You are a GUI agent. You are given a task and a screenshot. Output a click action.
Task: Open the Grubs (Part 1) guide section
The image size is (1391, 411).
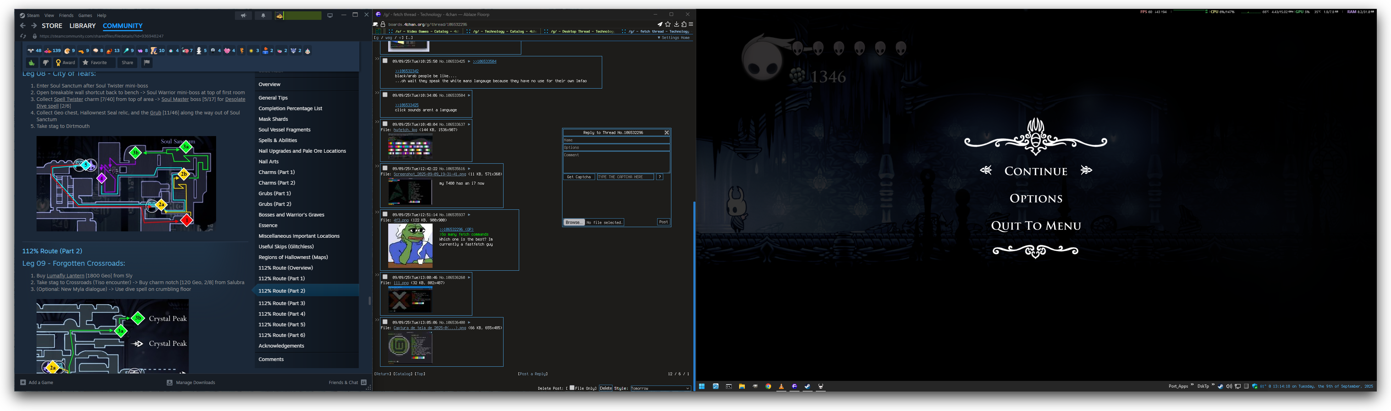point(274,193)
